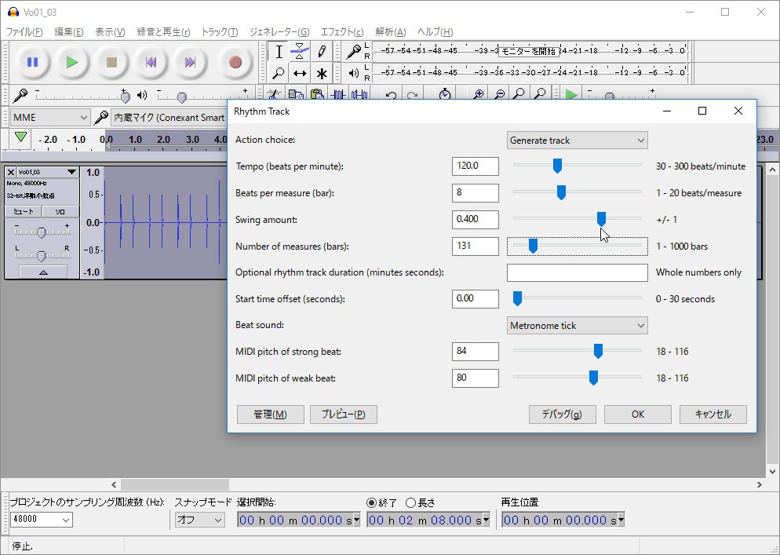Open the ジェネレーター menu
780x555 pixels.
279,32
